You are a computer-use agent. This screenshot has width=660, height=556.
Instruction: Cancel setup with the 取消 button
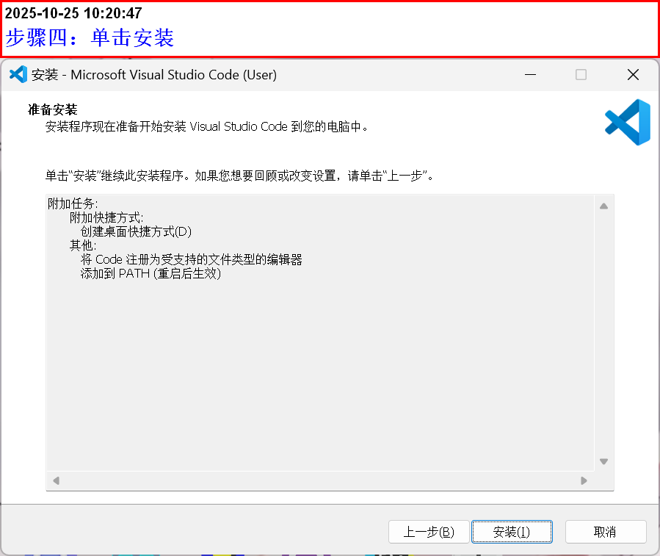pos(605,532)
